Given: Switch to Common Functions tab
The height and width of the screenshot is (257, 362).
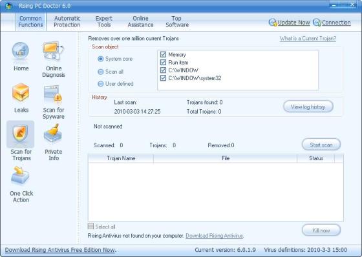Looking at the screenshot, I should coord(31,22).
